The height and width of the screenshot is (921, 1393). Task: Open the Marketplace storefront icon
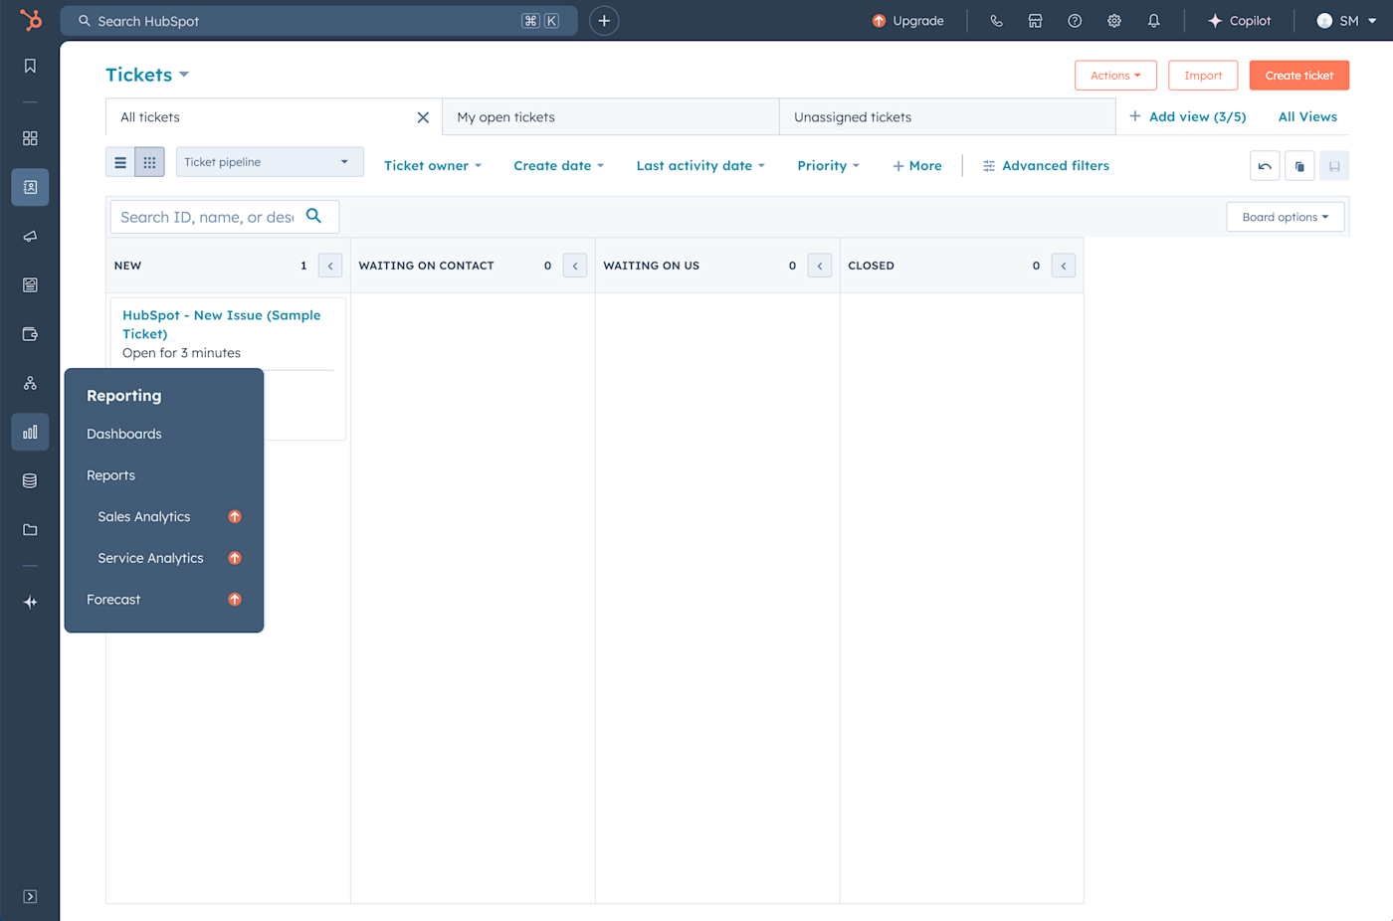tap(1035, 21)
